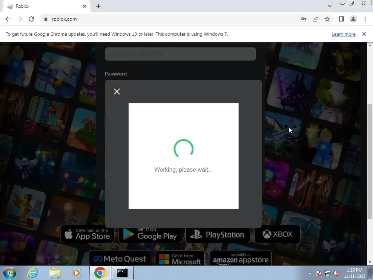Open Windows Media Player from taskbar

(77, 273)
